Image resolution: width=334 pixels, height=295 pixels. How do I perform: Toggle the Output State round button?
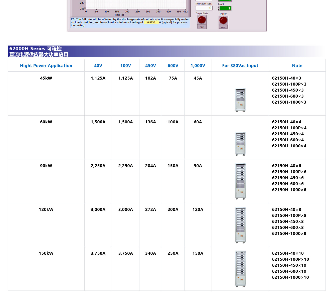tap(202, 20)
